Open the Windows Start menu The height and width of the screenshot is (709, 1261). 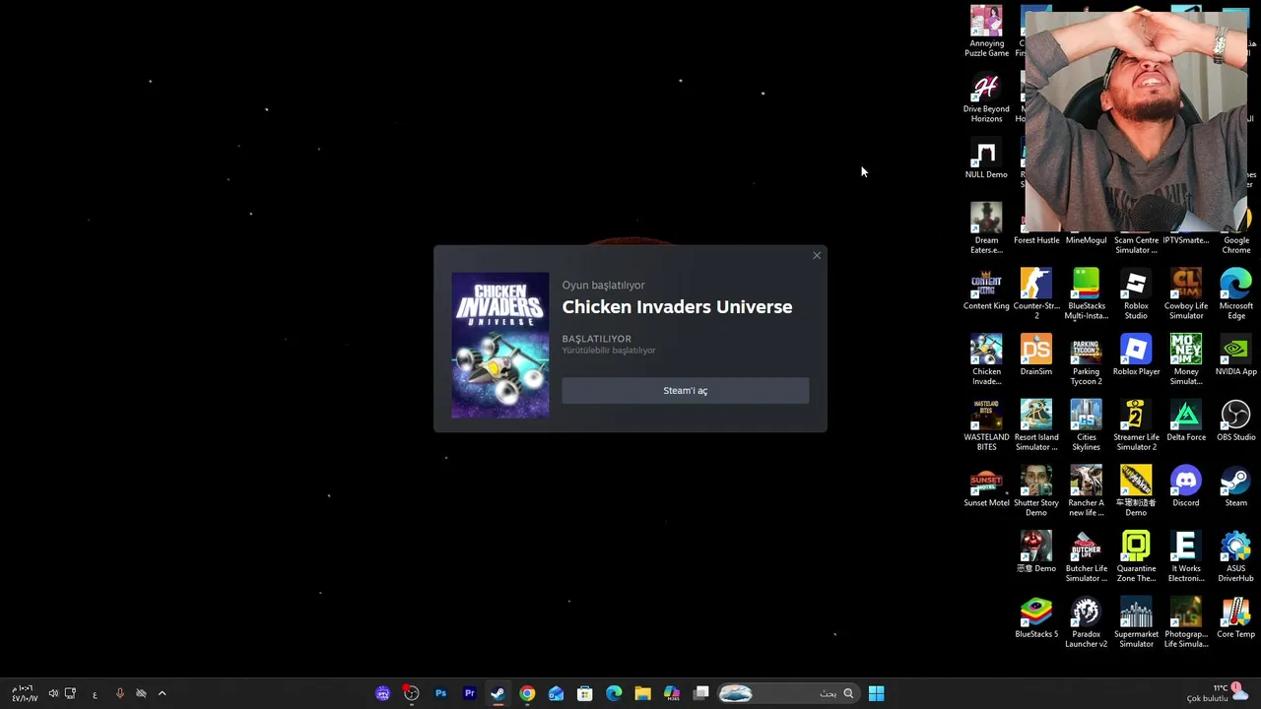876,693
